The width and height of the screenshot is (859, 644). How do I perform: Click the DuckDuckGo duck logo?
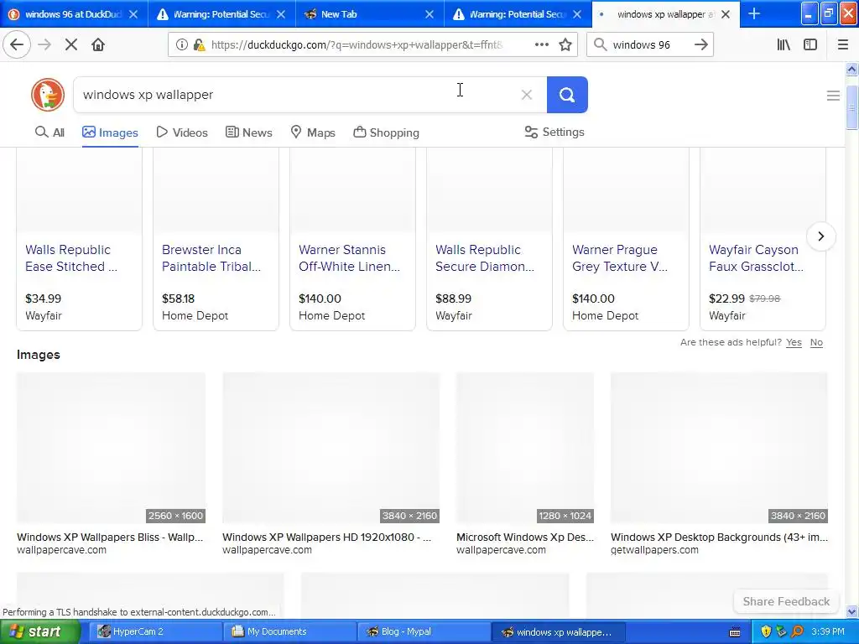tap(48, 94)
